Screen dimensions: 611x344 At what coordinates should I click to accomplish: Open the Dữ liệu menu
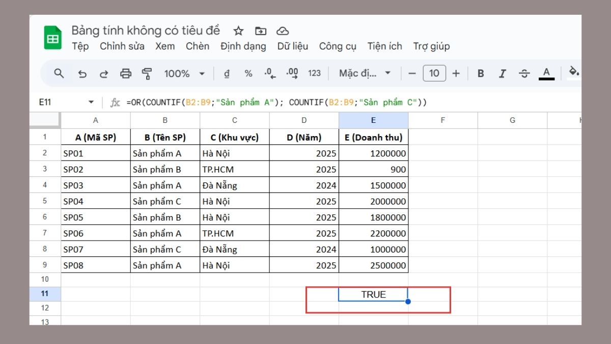[x=293, y=46]
